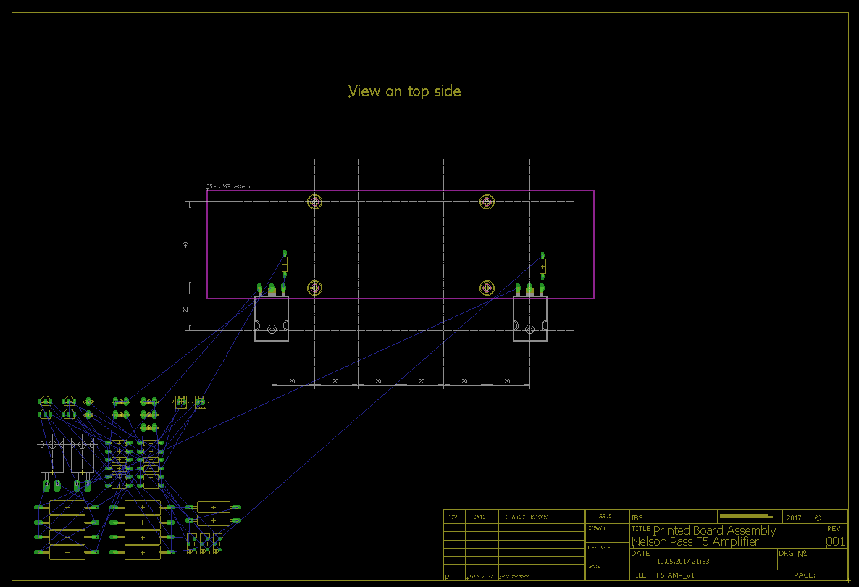
Task: Click the 'Printed Board Assembly' title text
Action: 714,530
